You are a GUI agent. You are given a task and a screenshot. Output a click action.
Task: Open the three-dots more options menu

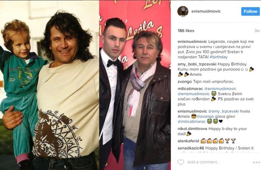point(256,162)
